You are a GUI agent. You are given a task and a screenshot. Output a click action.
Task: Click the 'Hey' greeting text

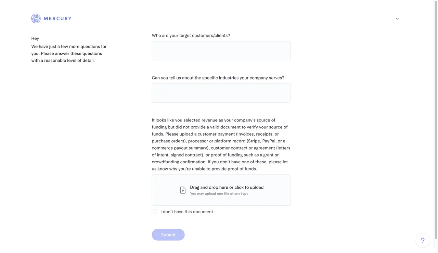[35, 38]
